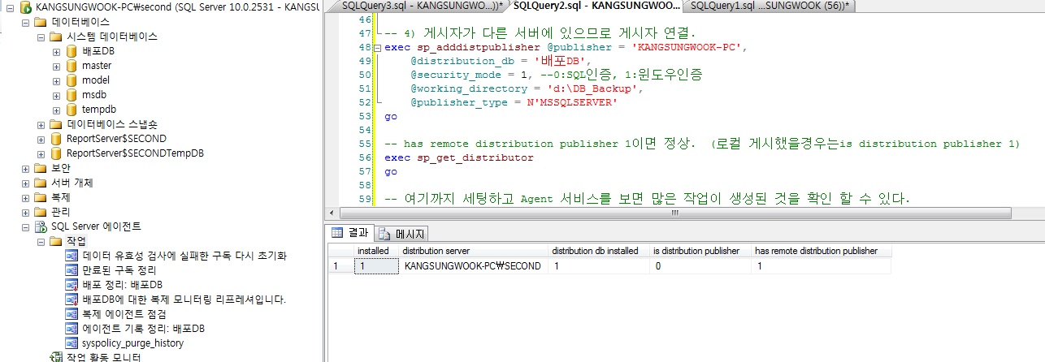Expand the 배포DB database node
The width and height of the screenshot is (1045, 362).
[x=56, y=51]
